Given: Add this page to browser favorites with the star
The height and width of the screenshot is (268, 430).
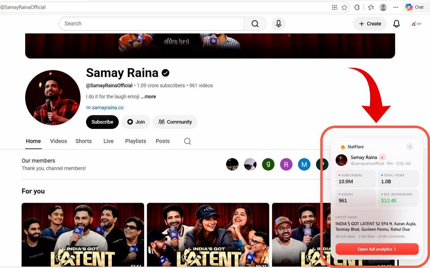Looking at the screenshot, I should point(344,7).
